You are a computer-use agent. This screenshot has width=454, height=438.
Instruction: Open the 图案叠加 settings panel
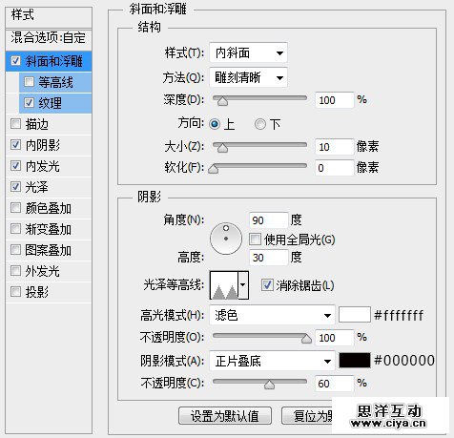pos(49,250)
